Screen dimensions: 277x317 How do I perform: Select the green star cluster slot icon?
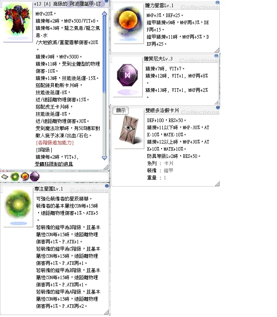tap(15, 177)
